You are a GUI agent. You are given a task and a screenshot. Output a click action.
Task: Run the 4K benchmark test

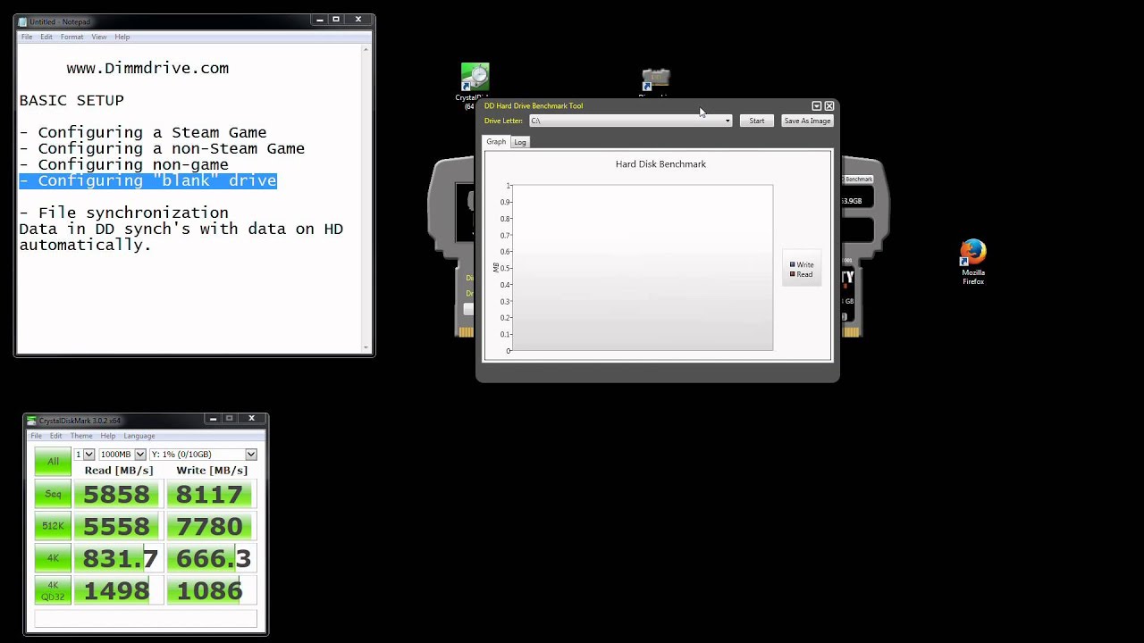click(53, 558)
